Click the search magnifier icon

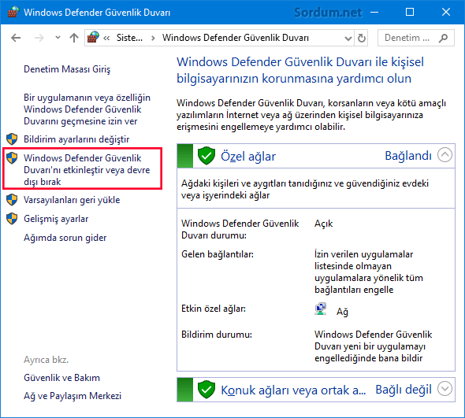coord(444,38)
